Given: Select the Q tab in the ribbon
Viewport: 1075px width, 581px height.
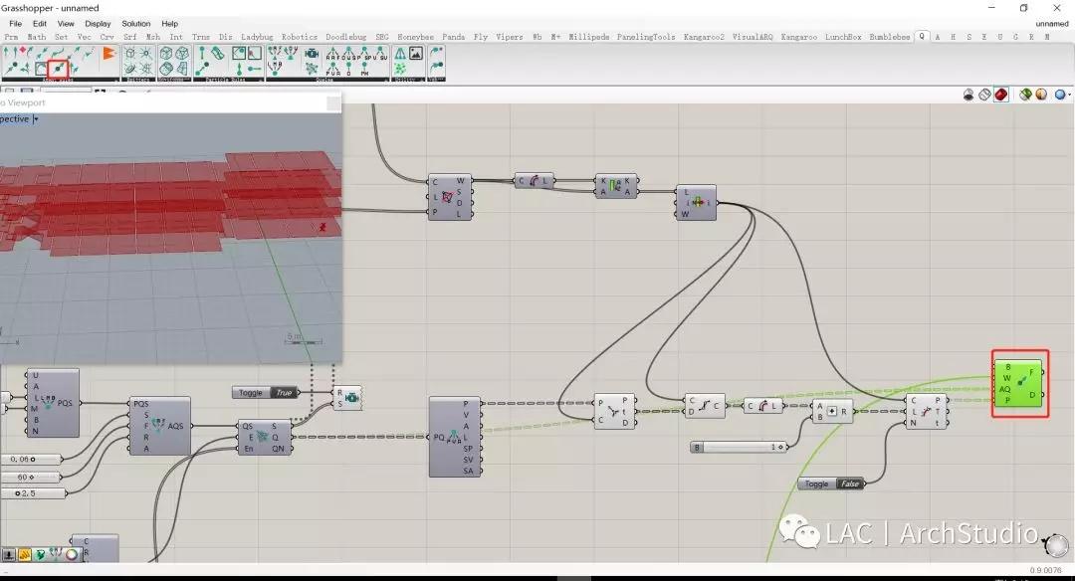Looking at the screenshot, I should 922,37.
